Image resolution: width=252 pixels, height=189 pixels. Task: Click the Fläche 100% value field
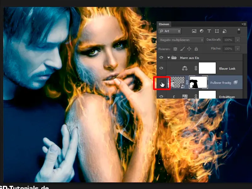[228, 49]
